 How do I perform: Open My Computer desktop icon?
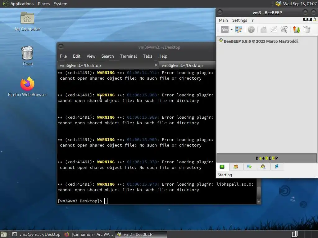coord(27,21)
